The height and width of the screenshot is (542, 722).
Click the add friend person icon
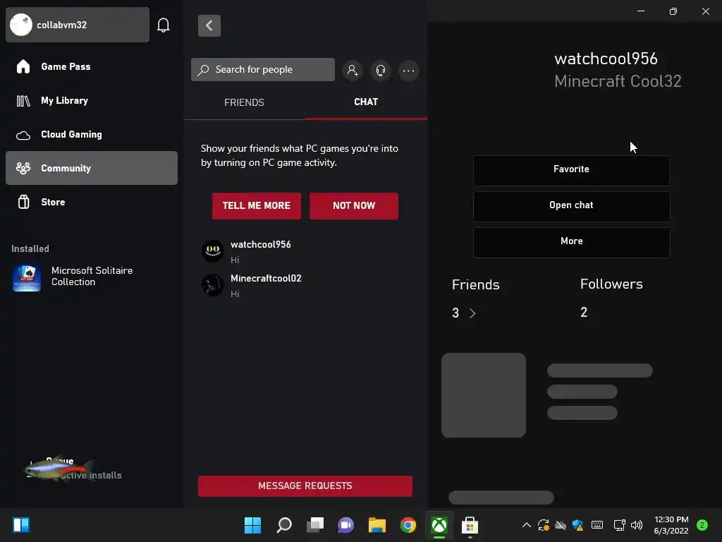(353, 71)
